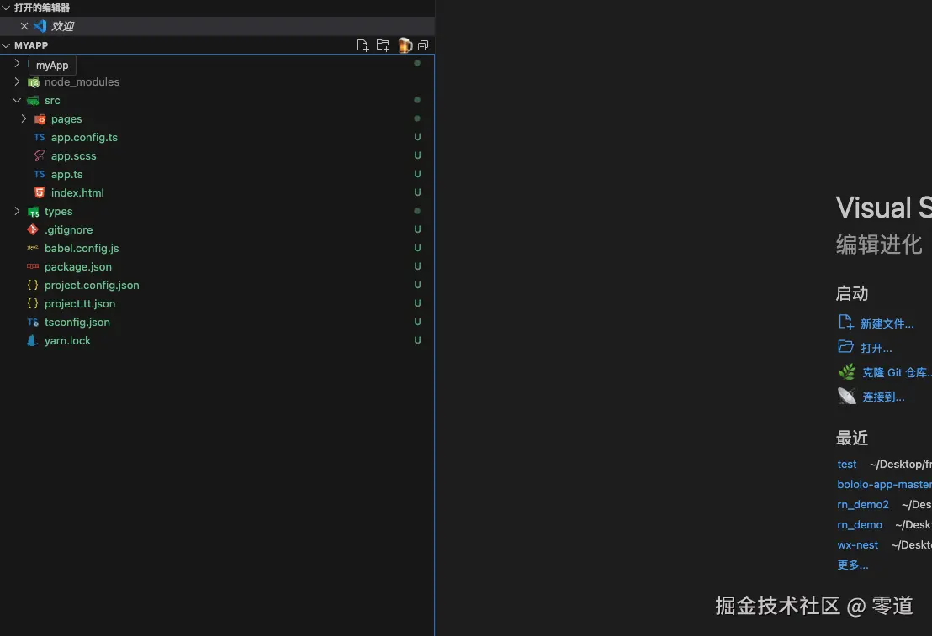The width and height of the screenshot is (932, 636).
Task: Expand the folder row covered by myApp tooltip
Action: [x=17, y=63]
